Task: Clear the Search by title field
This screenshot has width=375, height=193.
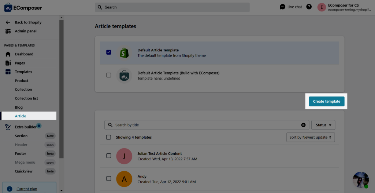Action: [303, 125]
